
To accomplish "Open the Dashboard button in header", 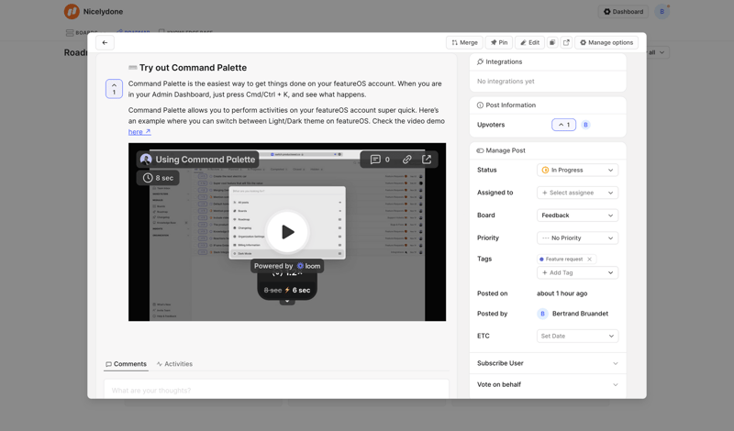I will tap(623, 12).
